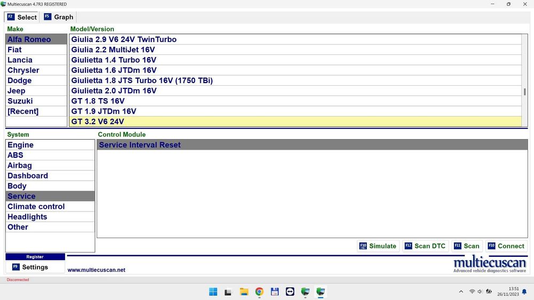Select Suzuki make
The image size is (534, 300).
click(36, 101)
